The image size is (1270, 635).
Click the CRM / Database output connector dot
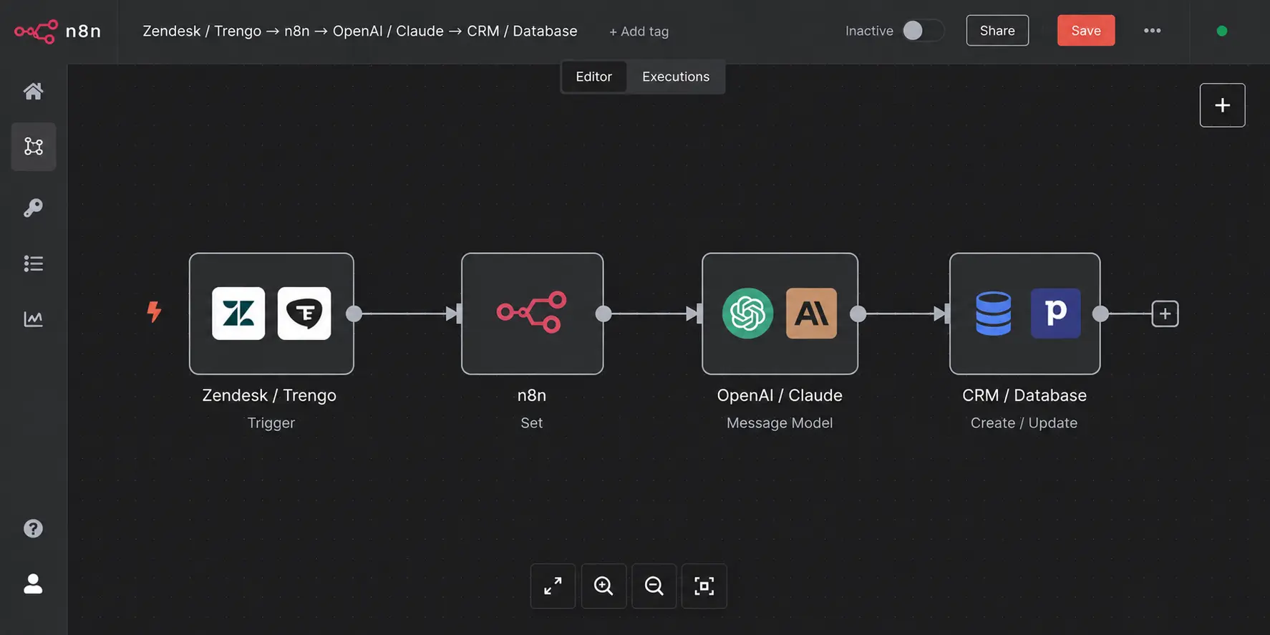coord(1100,314)
